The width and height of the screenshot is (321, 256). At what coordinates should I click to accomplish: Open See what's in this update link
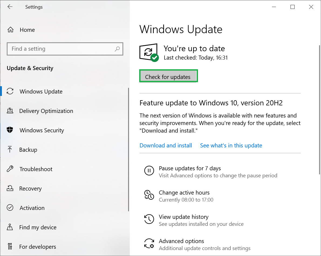[231, 145]
